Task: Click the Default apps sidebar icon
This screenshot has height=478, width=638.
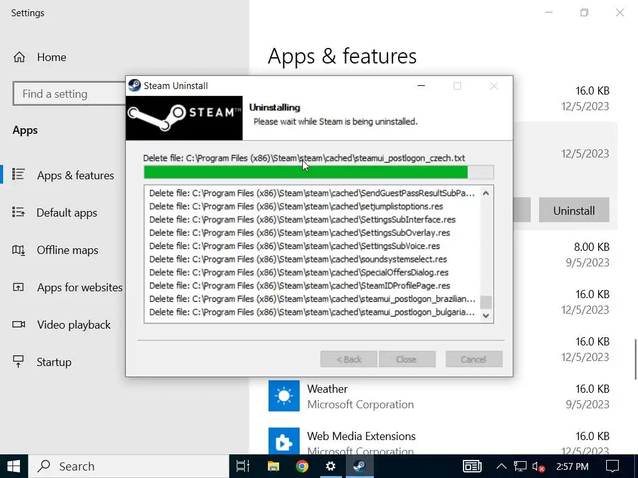Action: (x=18, y=212)
